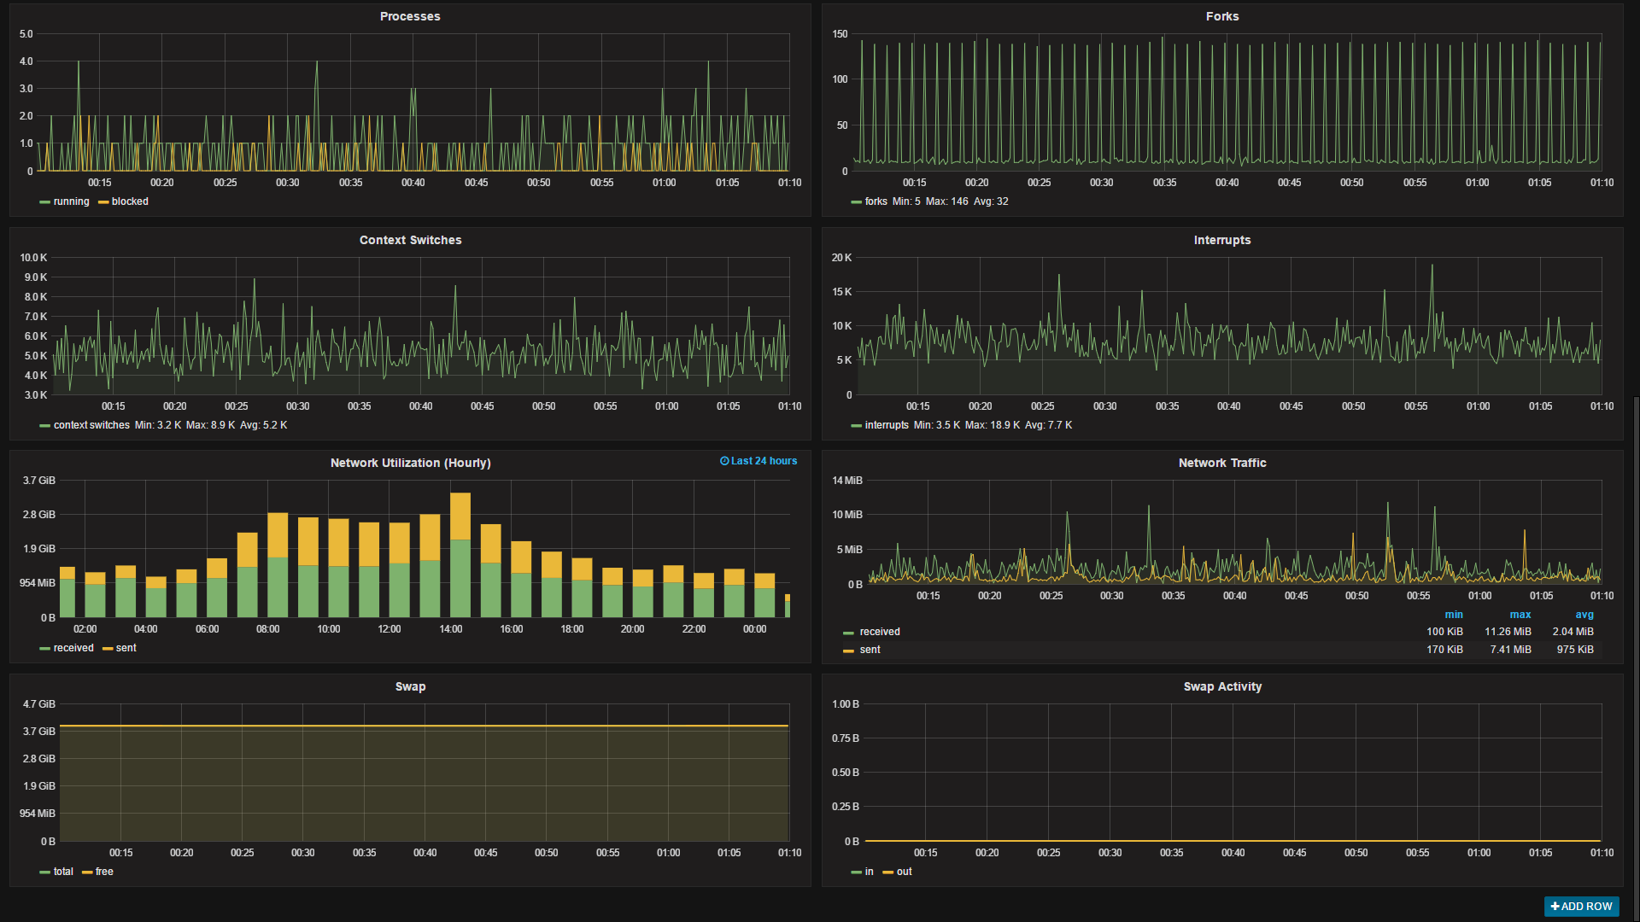Toggle the running series in Processes legend

point(71,201)
